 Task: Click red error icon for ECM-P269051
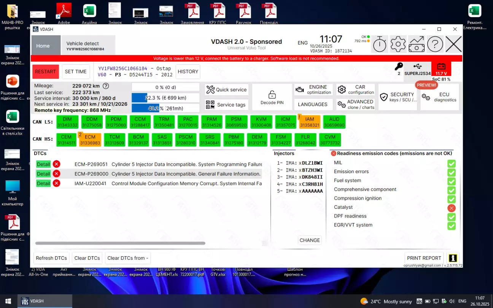[x=56, y=164]
